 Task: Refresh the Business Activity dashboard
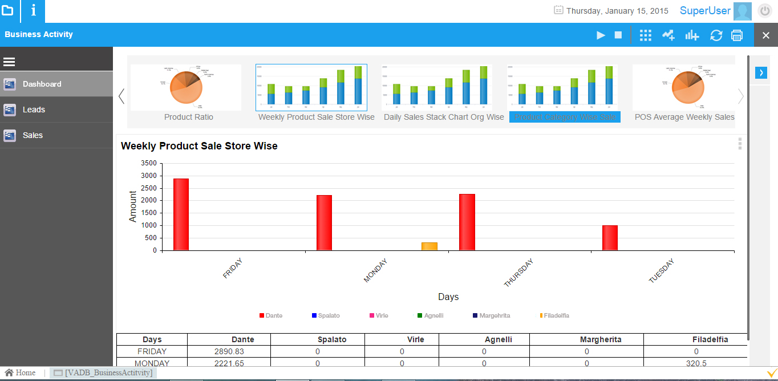coord(716,35)
